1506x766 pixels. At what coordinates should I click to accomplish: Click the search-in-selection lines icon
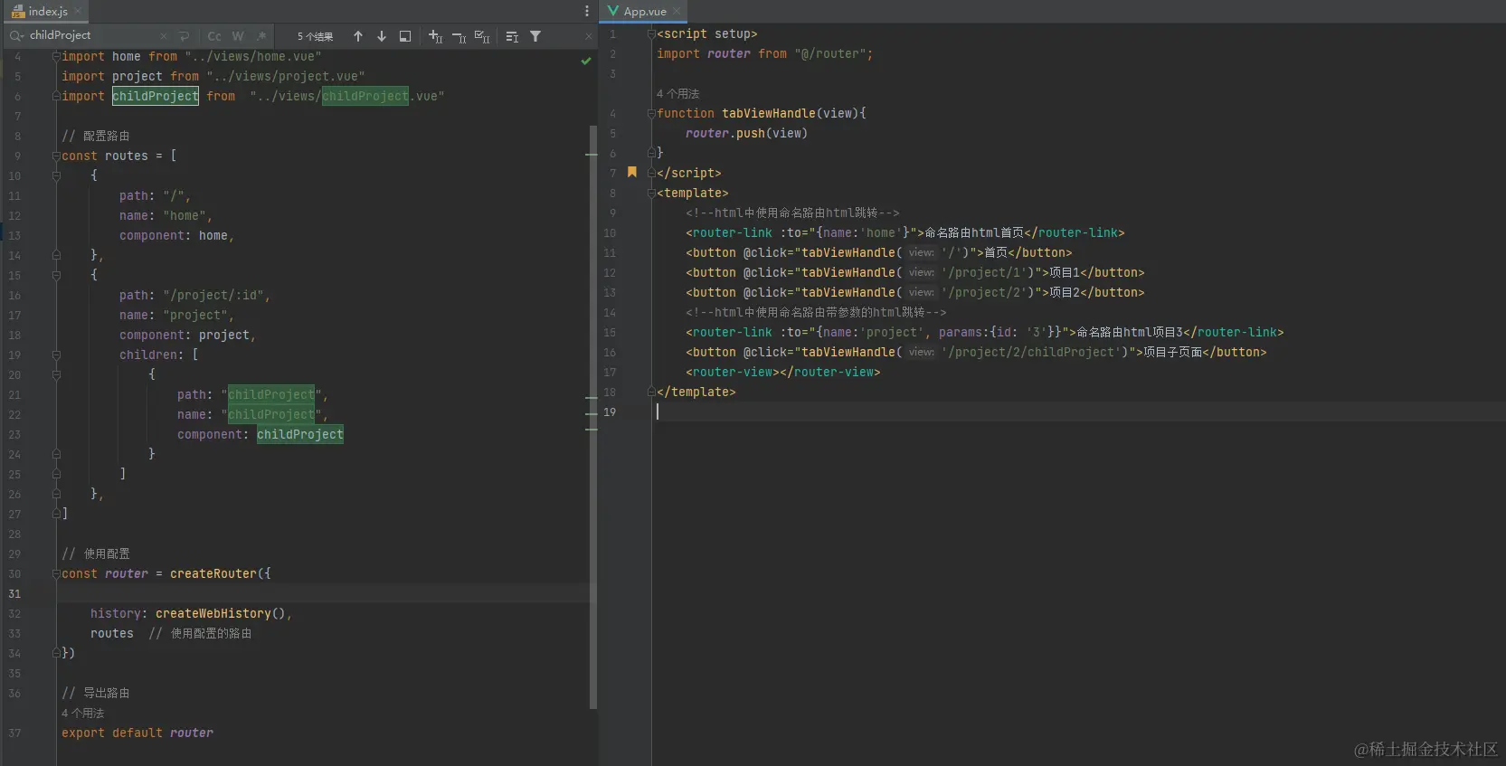(512, 36)
